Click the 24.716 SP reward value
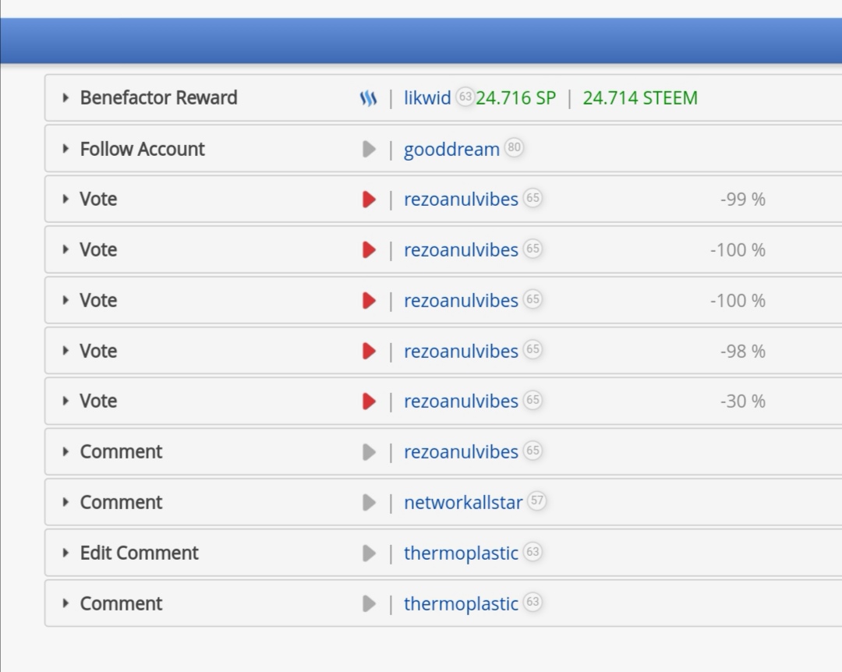The width and height of the screenshot is (842, 672). pos(516,98)
